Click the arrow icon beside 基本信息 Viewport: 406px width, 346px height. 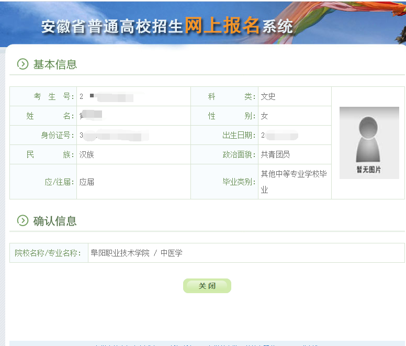pos(22,64)
